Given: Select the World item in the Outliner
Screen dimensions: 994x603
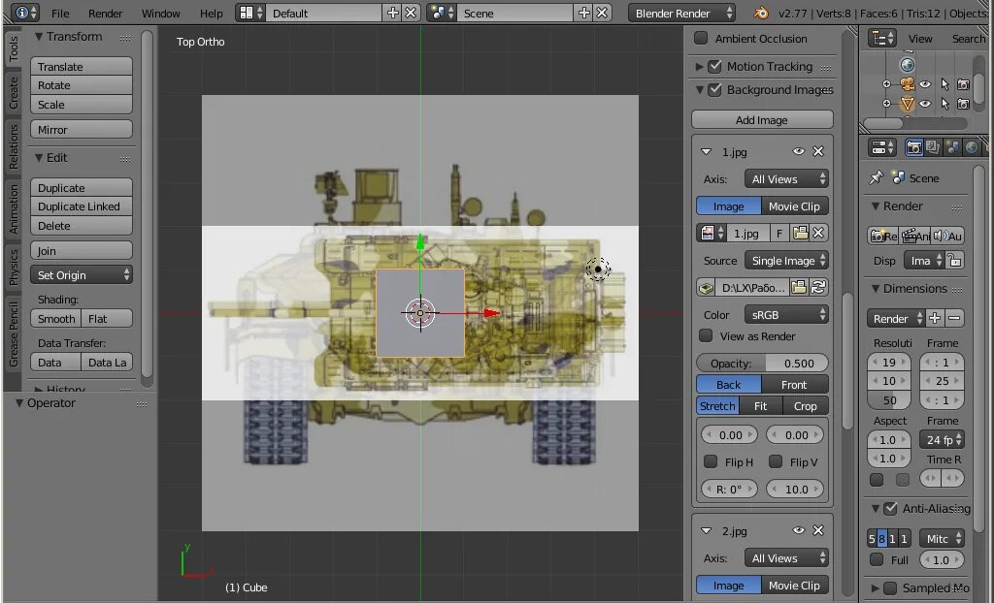Looking at the screenshot, I should click(908, 65).
